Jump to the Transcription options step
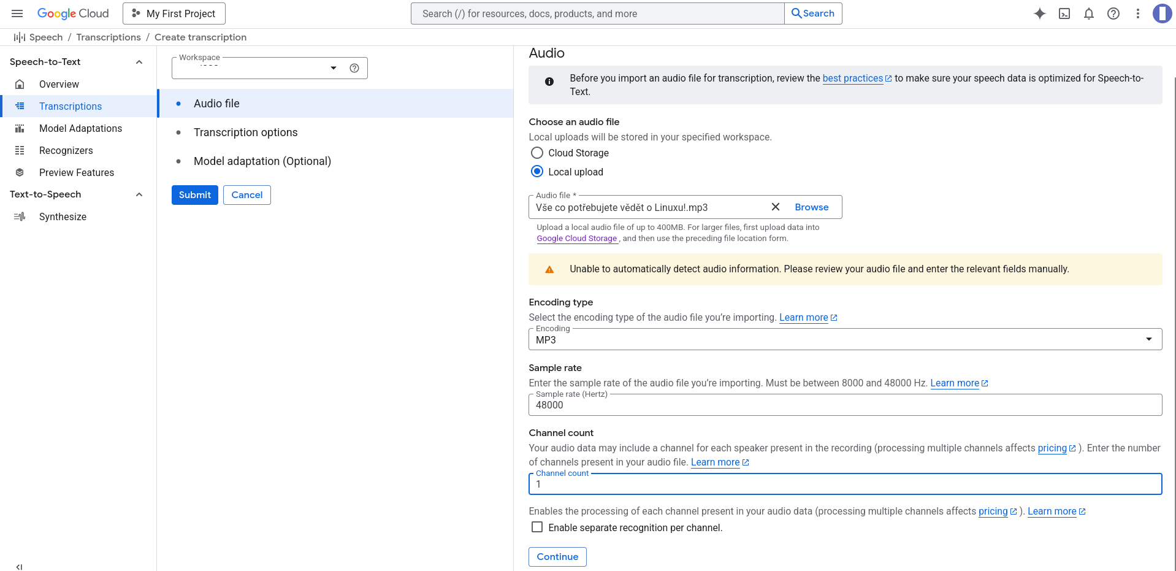Screen dimensions: 1176x571 pos(245,132)
